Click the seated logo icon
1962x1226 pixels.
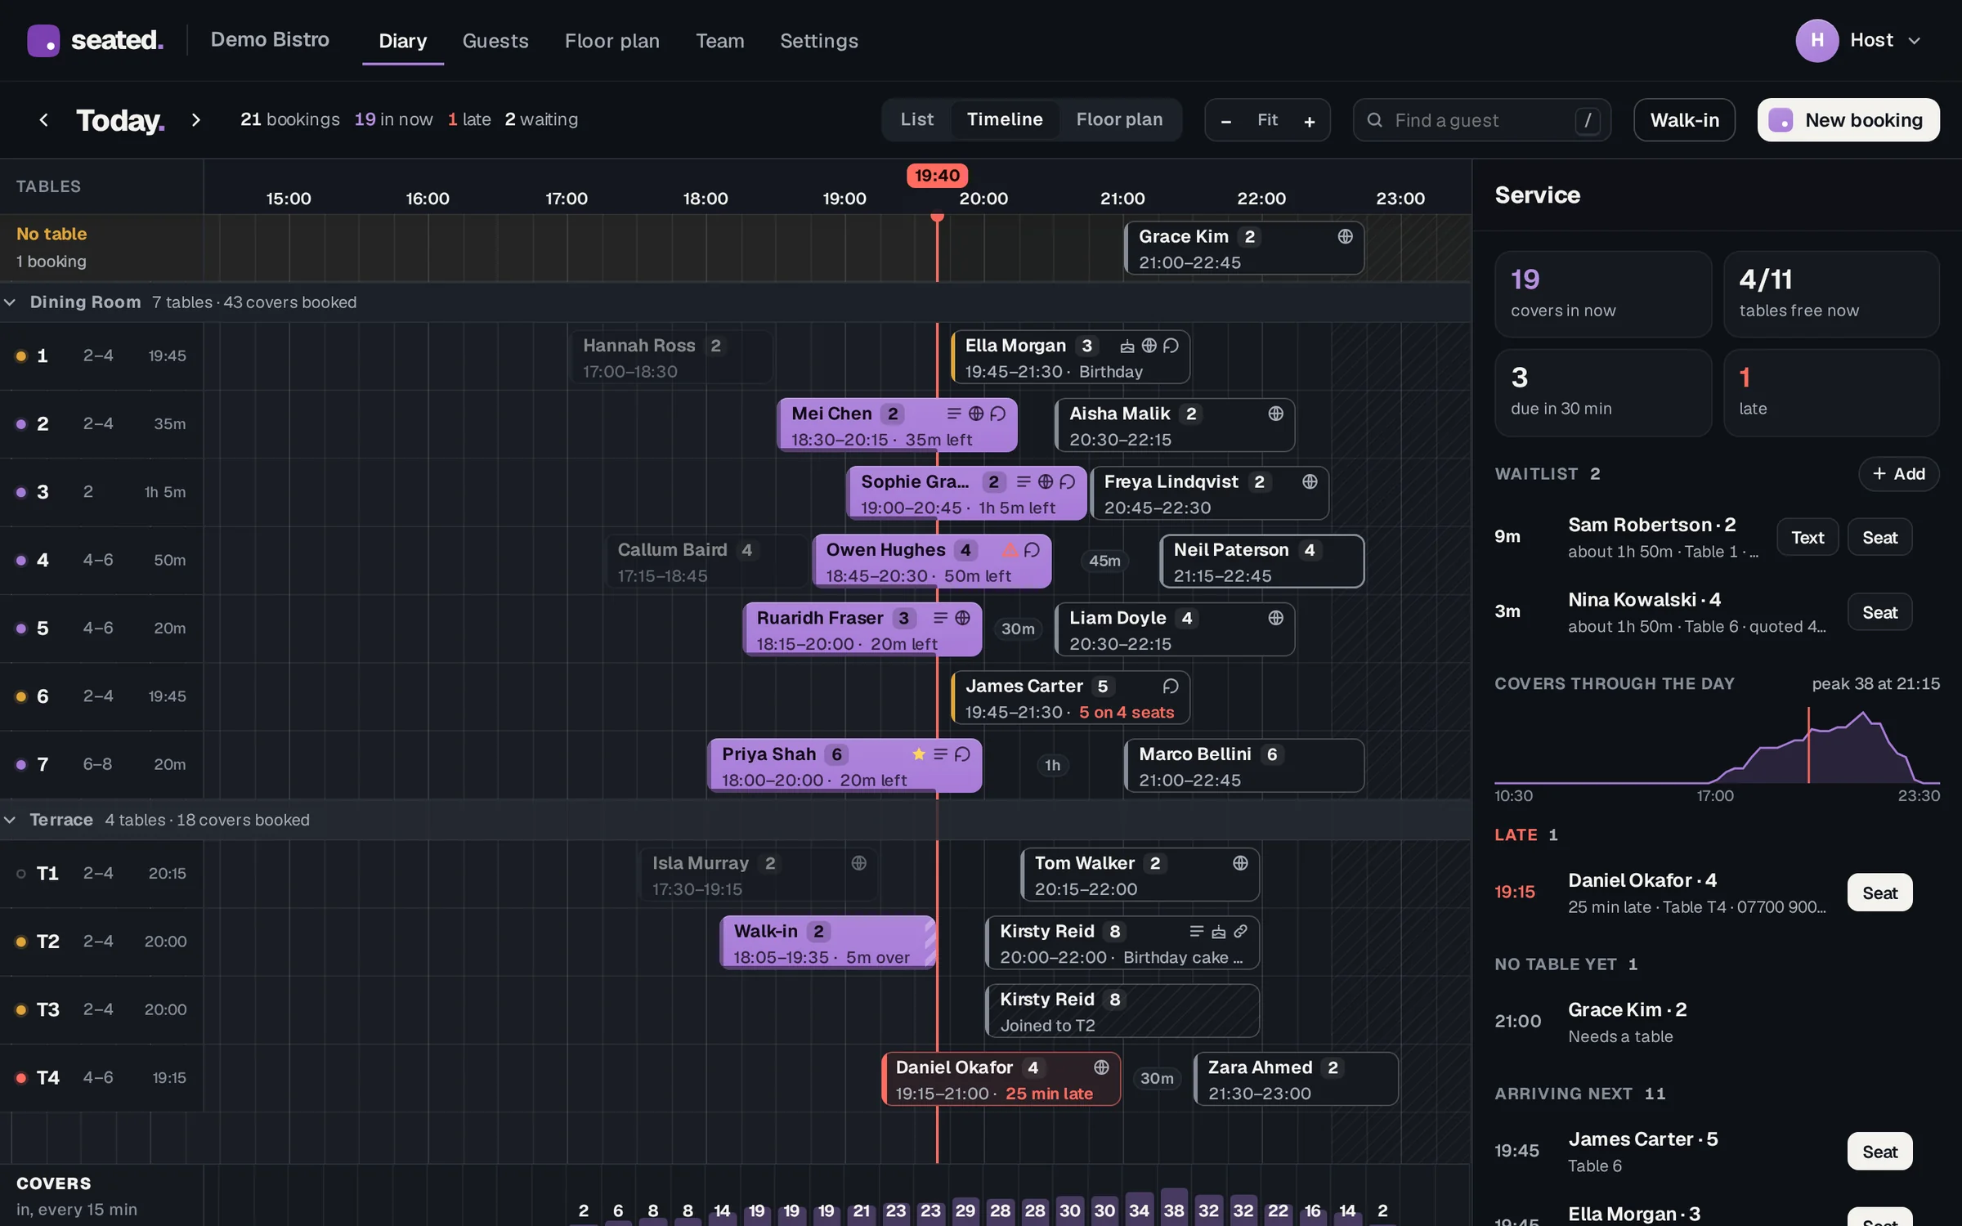[x=43, y=40]
